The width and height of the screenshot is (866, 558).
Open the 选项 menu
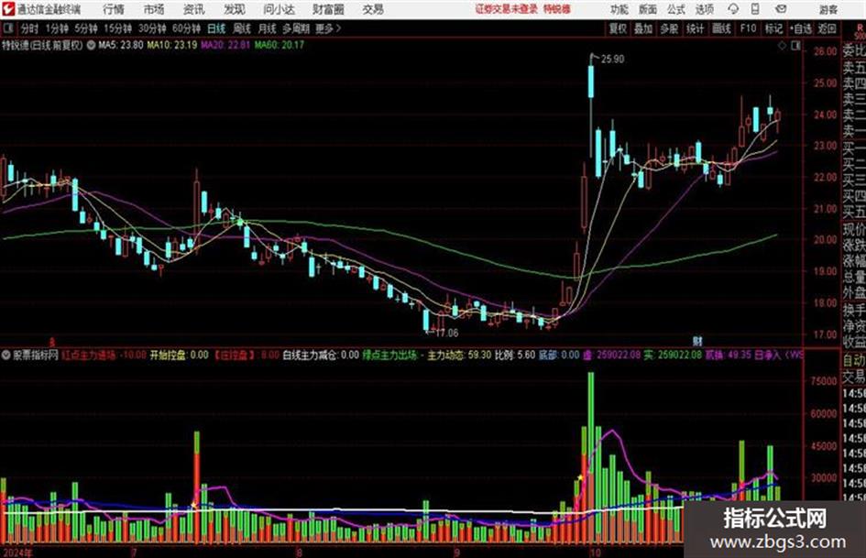(704, 9)
